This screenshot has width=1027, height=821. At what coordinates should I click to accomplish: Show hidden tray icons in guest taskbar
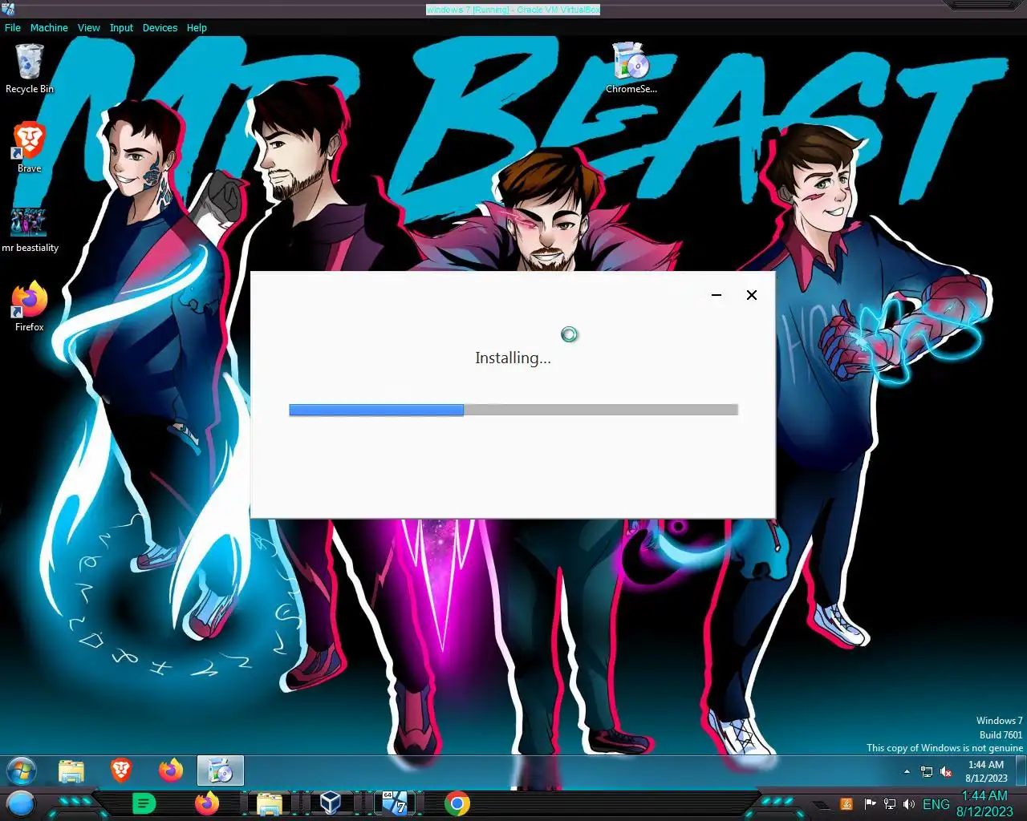pyautogui.click(x=907, y=771)
